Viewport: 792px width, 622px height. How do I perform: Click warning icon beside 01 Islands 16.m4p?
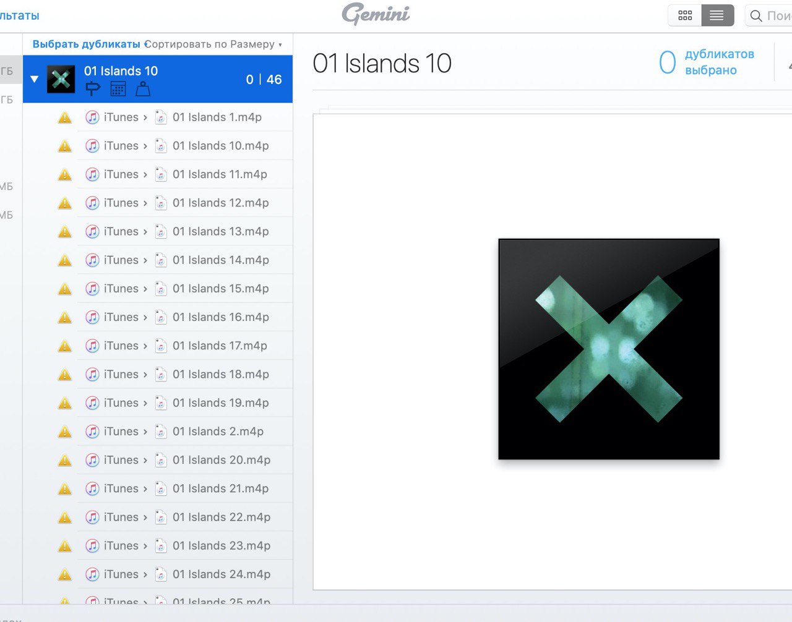click(x=65, y=317)
